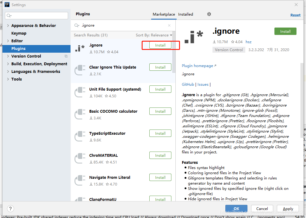Click the Cancel button
The height and width of the screenshot is (218, 306).
pos(262,209)
